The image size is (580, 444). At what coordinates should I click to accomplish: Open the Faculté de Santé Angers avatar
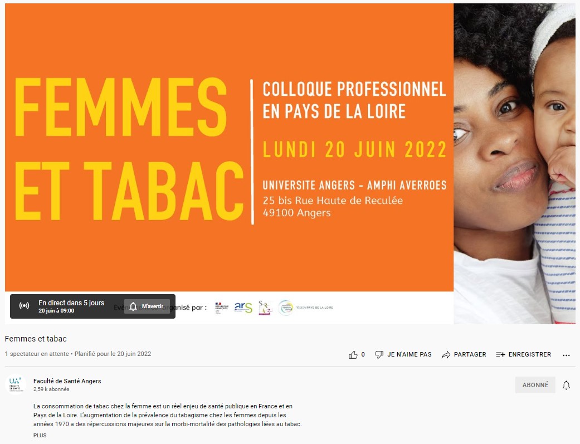16,385
